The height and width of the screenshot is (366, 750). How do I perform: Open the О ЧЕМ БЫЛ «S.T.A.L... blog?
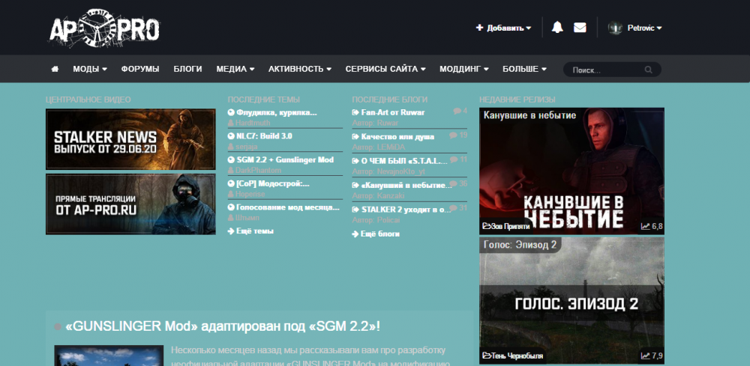click(x=404, y=161)
